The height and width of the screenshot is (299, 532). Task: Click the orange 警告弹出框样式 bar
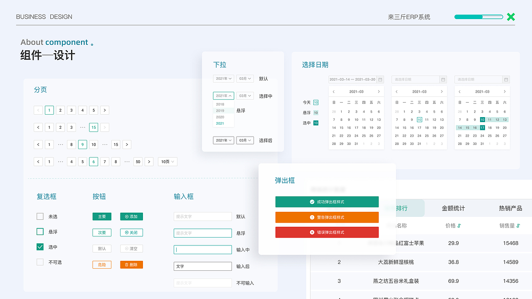pos(327,217)
